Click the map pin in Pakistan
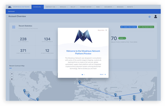This screenshot has width=165, height=106. pyautogui.click(x=120, y=98)
